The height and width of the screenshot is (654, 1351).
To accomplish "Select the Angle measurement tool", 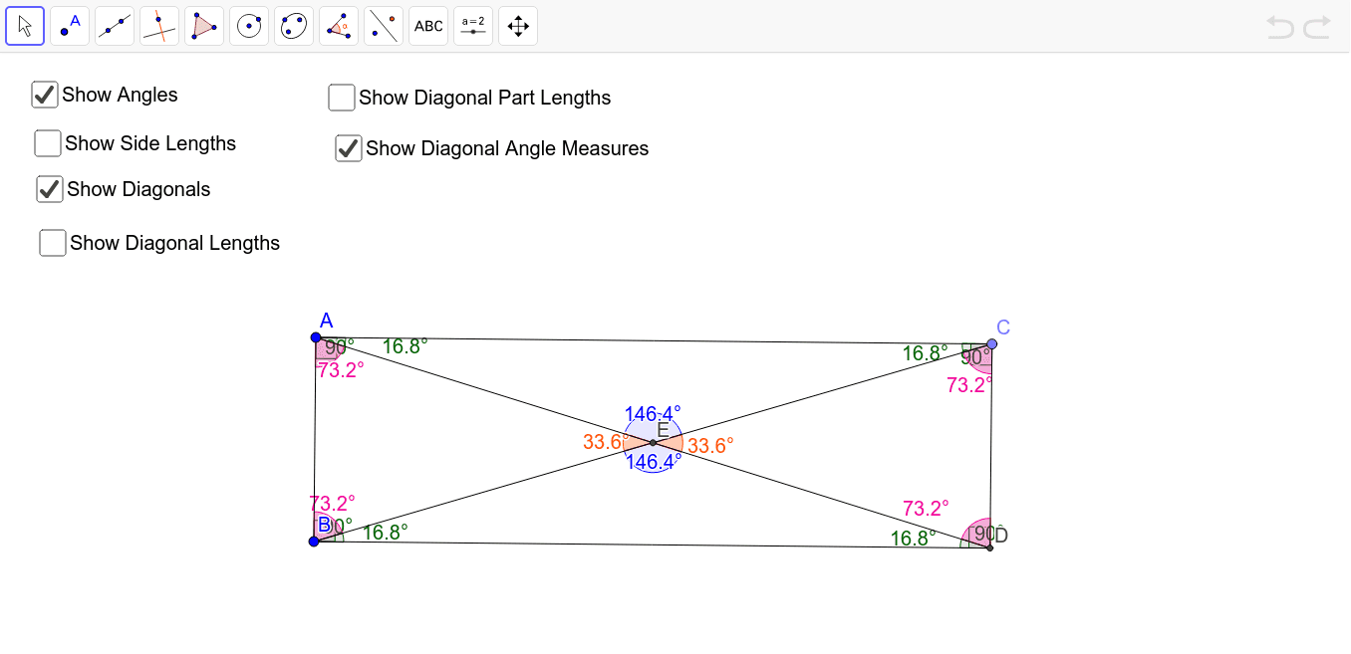I will coord(338,25).
